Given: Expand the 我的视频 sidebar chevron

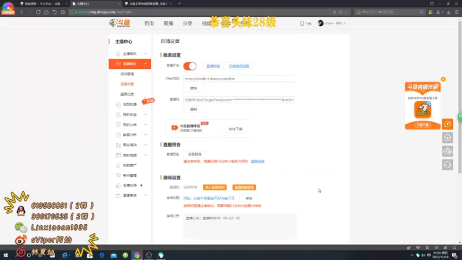Looking at the screenshot, I should coord(146,155).
